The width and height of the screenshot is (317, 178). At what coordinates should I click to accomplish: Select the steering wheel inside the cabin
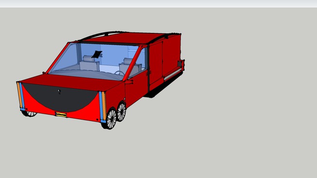120,73
